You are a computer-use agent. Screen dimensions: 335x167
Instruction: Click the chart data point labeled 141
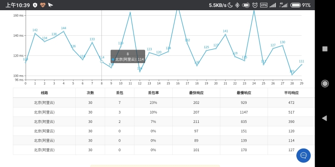tap(225, 34)
